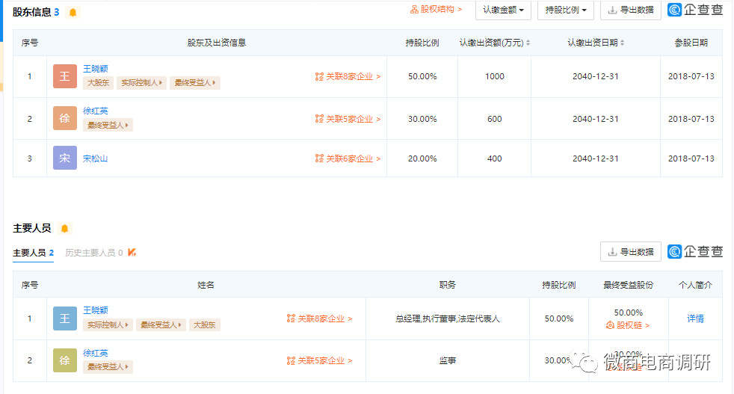Click 2040-12-31 date in 王晓颖 row
Screen dimensions: 734x394
coord(596,76)
